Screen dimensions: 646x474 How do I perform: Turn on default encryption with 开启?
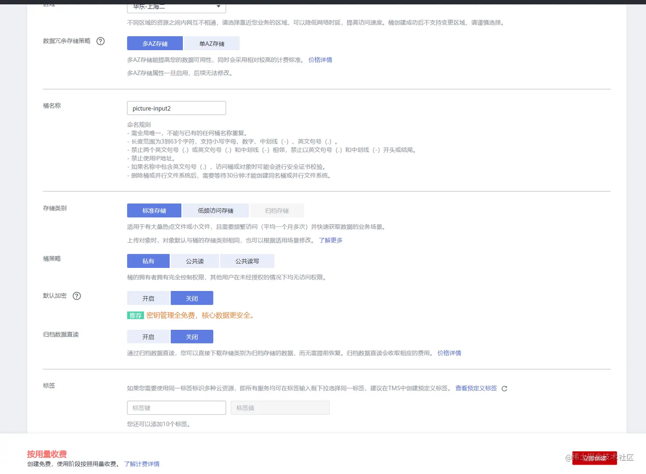pyautogui.click(x=148, y=298)
